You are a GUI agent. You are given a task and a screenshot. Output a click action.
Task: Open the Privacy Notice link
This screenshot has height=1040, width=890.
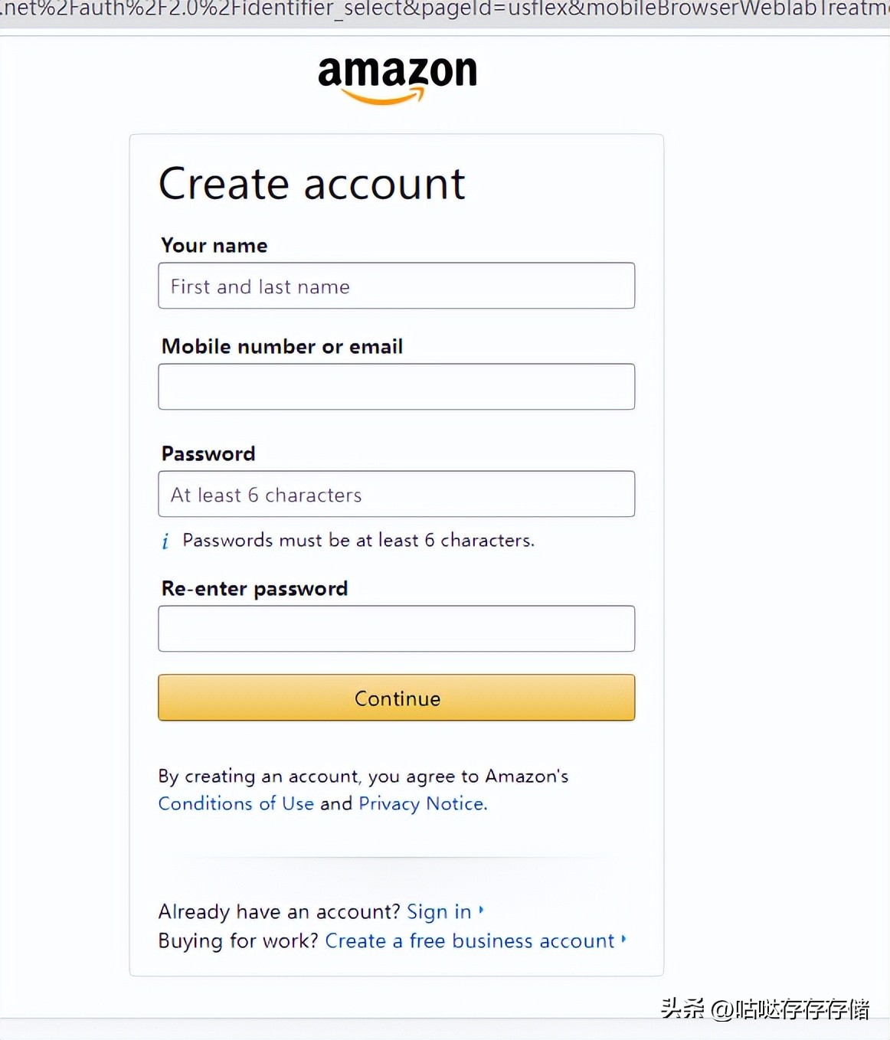(422, 803)
